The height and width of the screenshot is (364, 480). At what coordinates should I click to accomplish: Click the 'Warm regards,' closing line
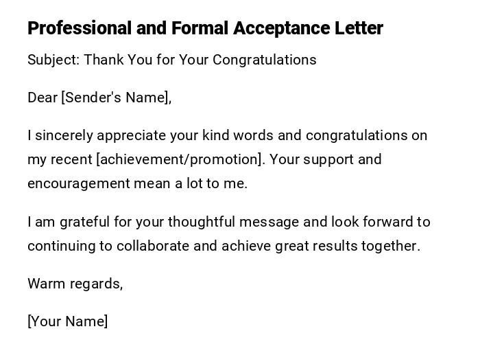click(x=75, y=284)
